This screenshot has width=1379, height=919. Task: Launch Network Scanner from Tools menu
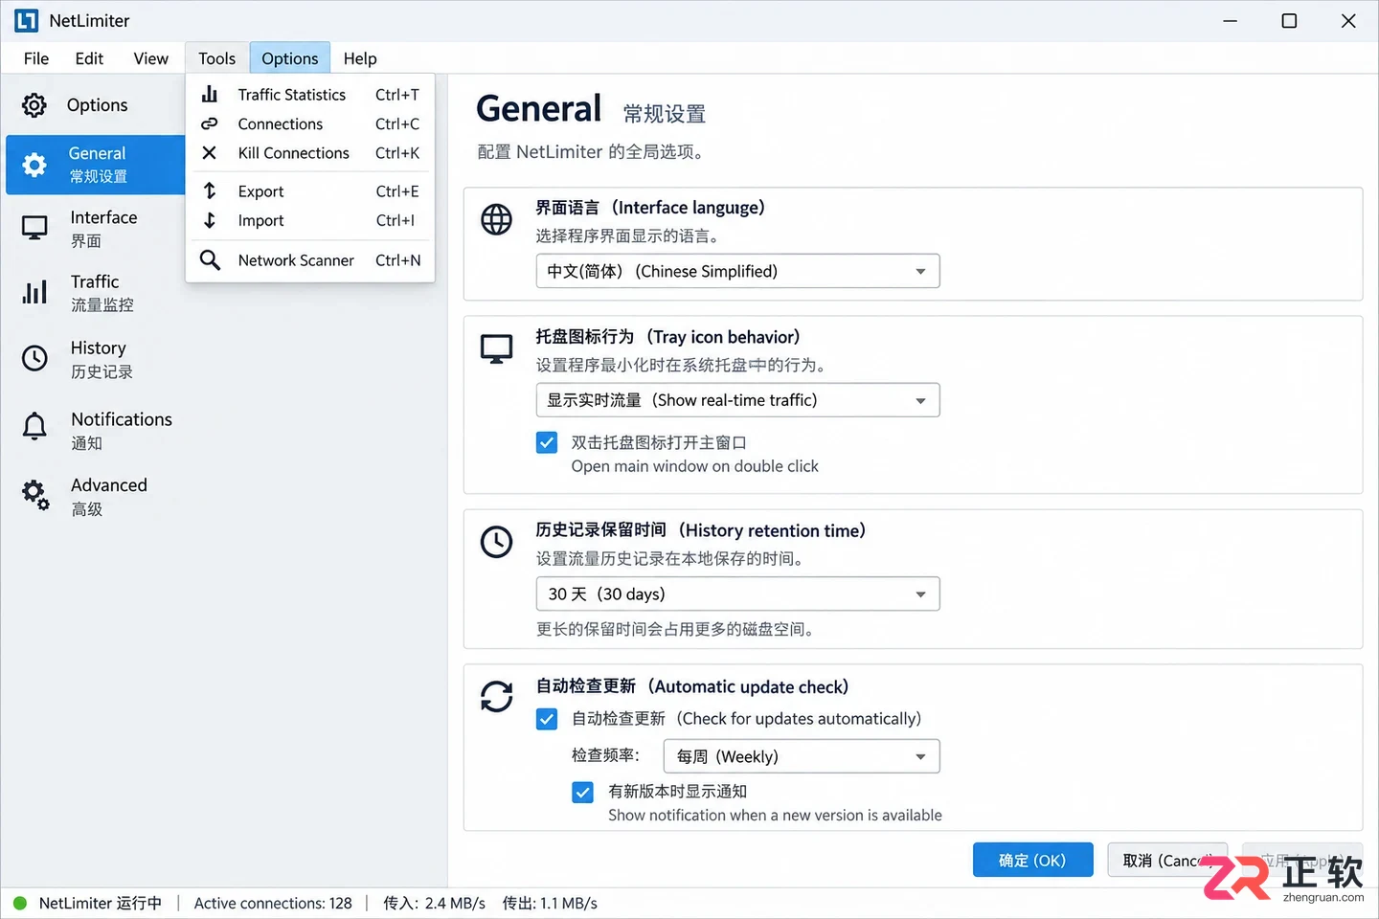(310, 259)
